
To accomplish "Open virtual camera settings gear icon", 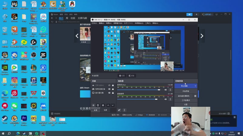I will coord(195,96).
